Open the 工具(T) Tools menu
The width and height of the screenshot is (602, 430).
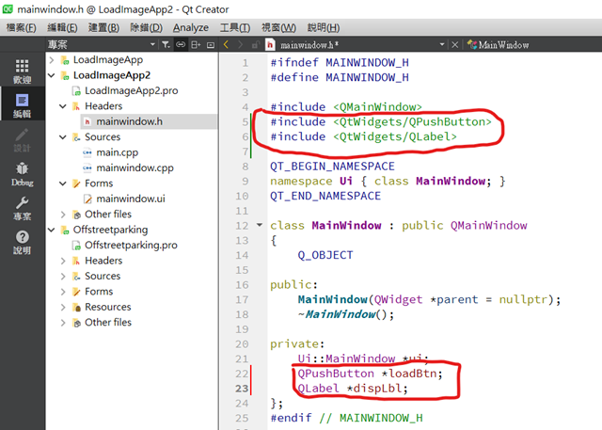point(236,27)
